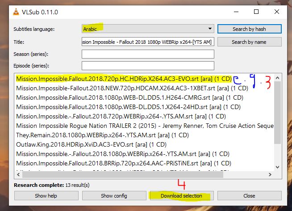Click the Season (series) input field
The image size is (292, 211).
[148, 54]
